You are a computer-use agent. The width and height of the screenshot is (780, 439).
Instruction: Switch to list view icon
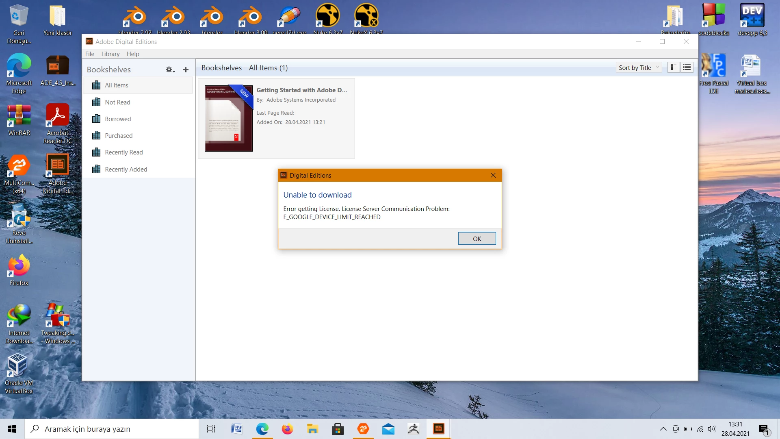tap(687, 67)
